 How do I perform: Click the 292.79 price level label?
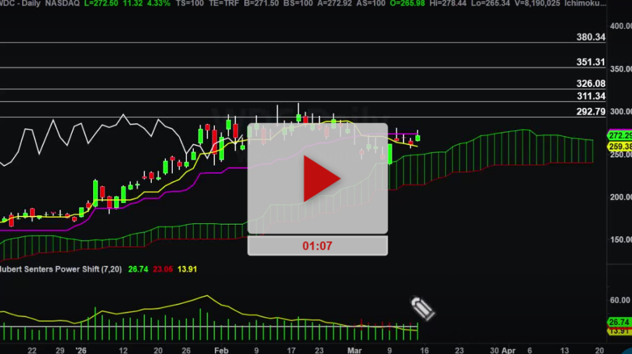591,112
